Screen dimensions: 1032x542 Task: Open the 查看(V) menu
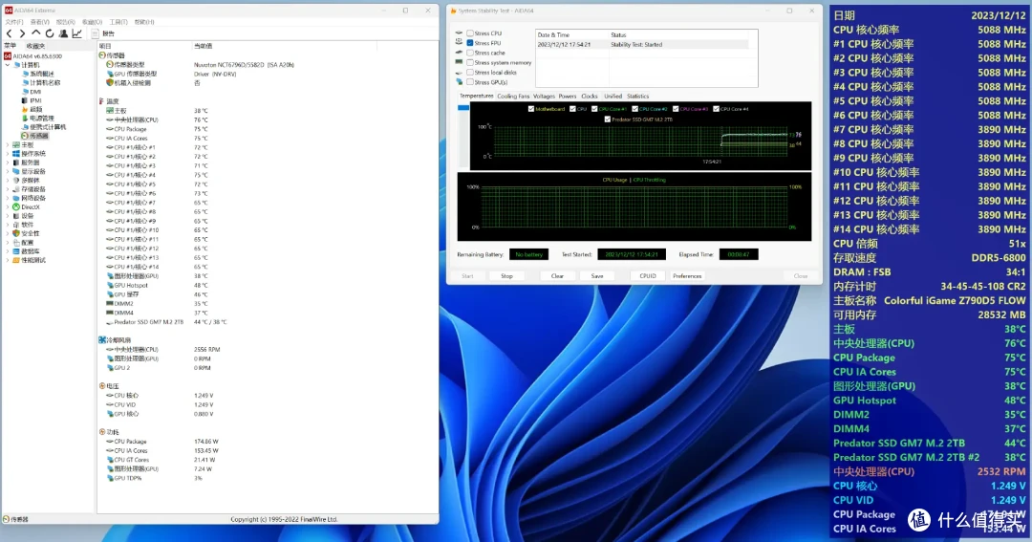click(x=40, y=22)
